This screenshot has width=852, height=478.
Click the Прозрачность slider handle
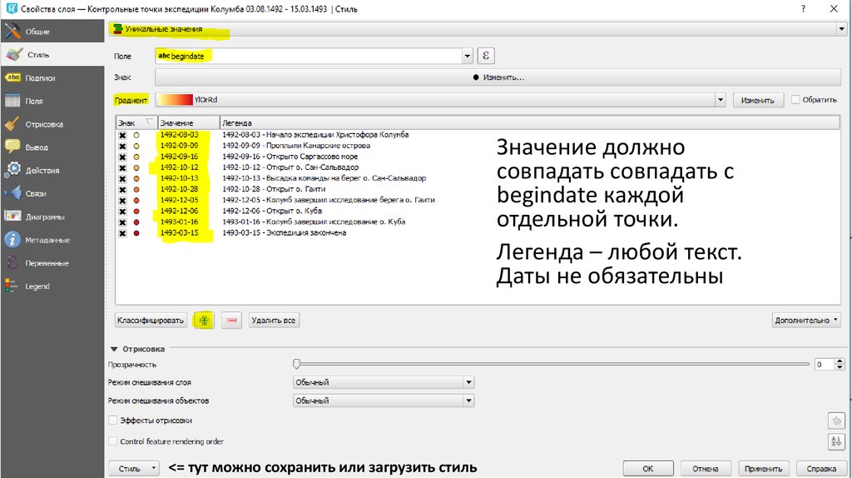pos(296,364)
